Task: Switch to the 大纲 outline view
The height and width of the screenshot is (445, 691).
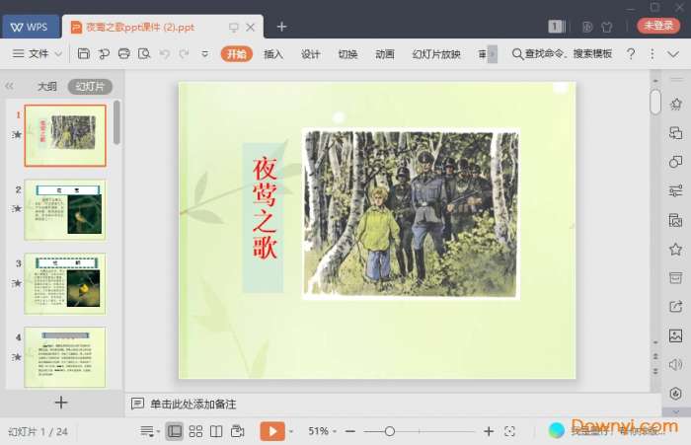Action: pyautogui.click(x=46, y=87)
